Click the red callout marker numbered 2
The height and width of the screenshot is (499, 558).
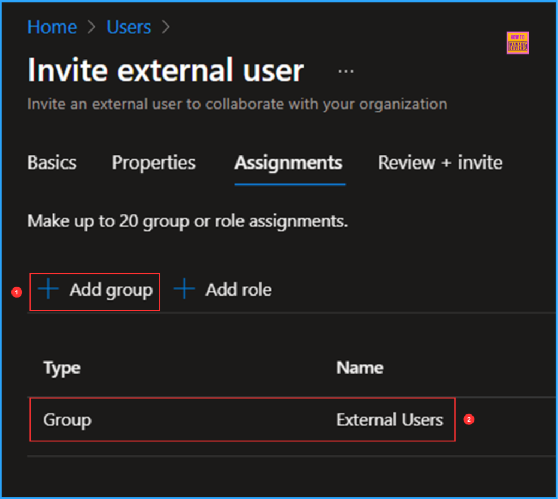click(469, 420)
